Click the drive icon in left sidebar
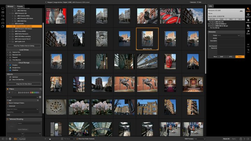 click(3, 19)
